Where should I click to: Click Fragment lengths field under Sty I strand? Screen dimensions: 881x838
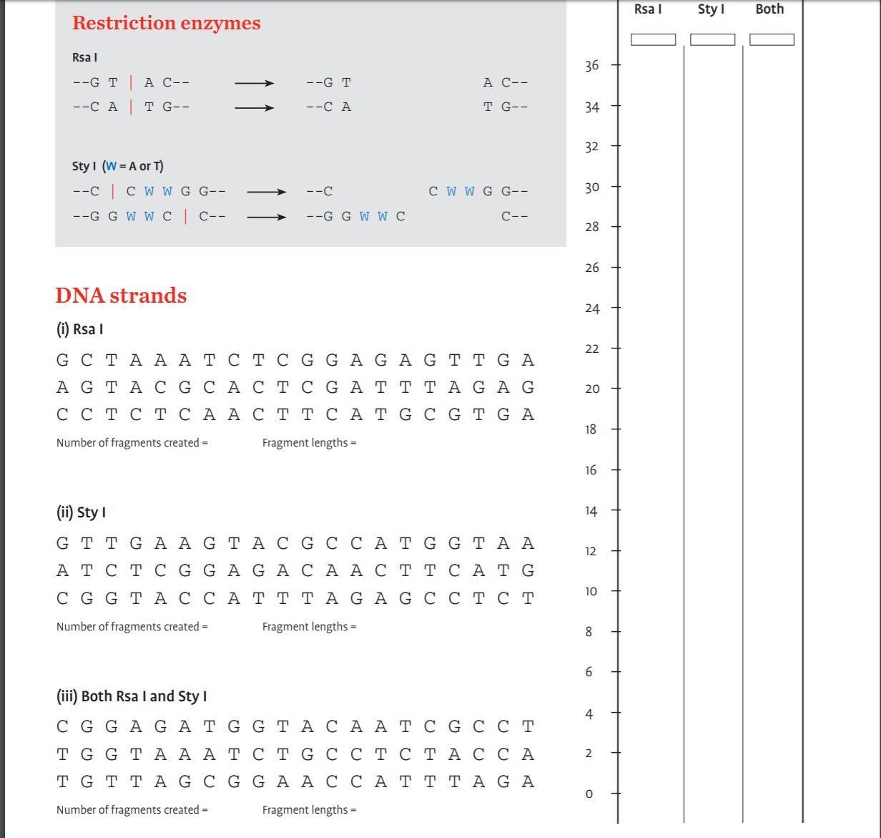coord(309,627)
